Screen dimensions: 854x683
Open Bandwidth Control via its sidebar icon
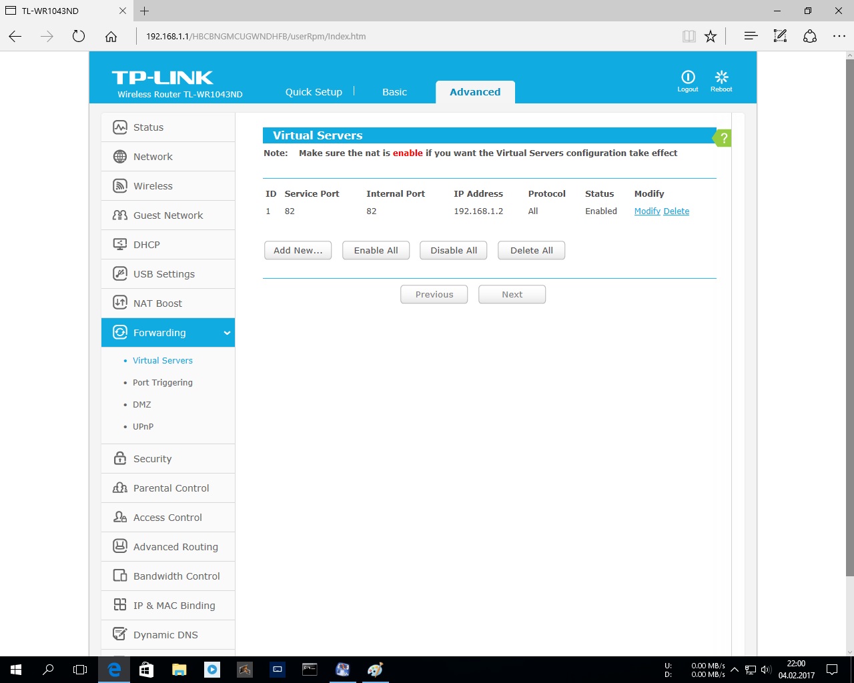pos(120,576)
